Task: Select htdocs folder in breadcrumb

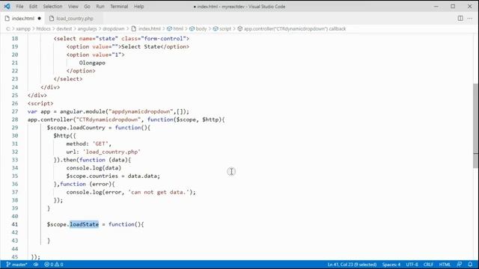Action: [43, 28]
